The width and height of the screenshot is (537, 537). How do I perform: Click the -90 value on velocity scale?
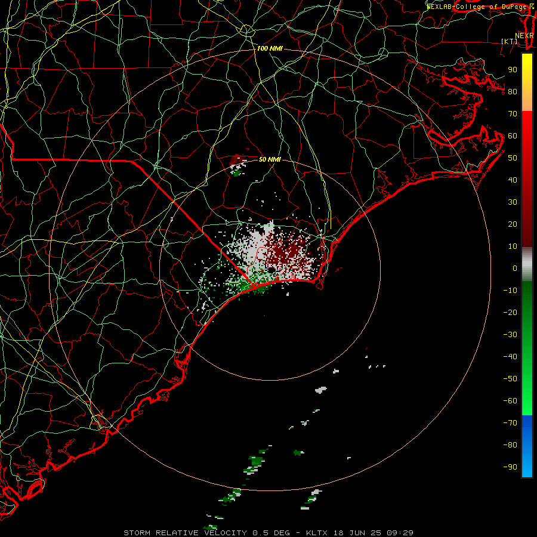point(510,467)
